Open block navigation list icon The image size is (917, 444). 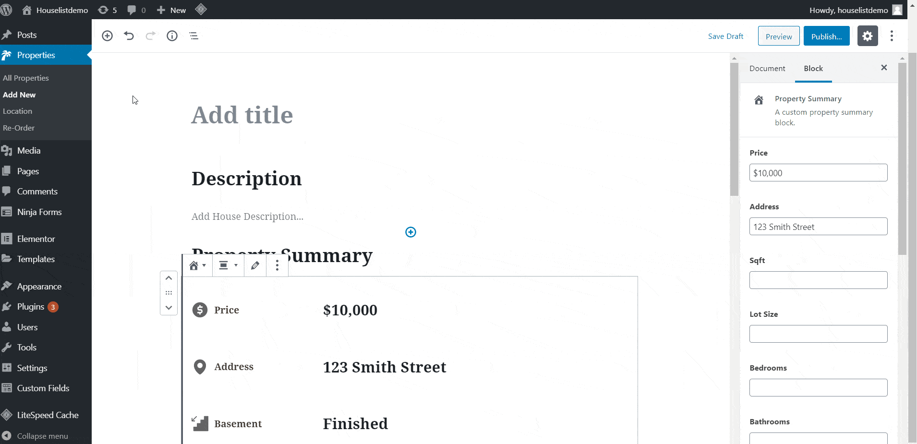pyautogui.click(x=193, y=36)
